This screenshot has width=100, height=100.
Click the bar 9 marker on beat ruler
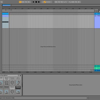click(x=15, y=8)
